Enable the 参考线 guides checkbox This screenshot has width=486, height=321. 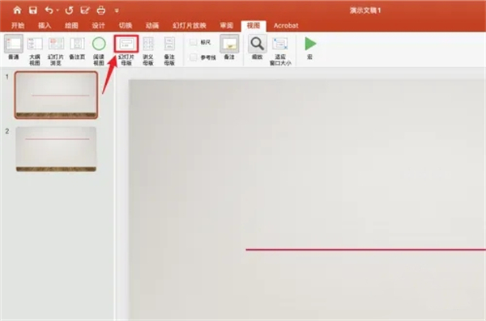pos(193,57)
